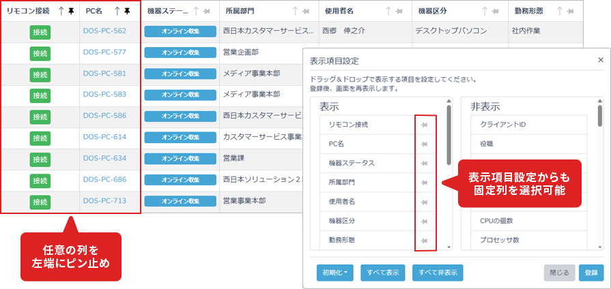Connect remotely to DOS-PC-586
Image resolution: width=611 pixels, height=289 pixels.
[40, 117]
